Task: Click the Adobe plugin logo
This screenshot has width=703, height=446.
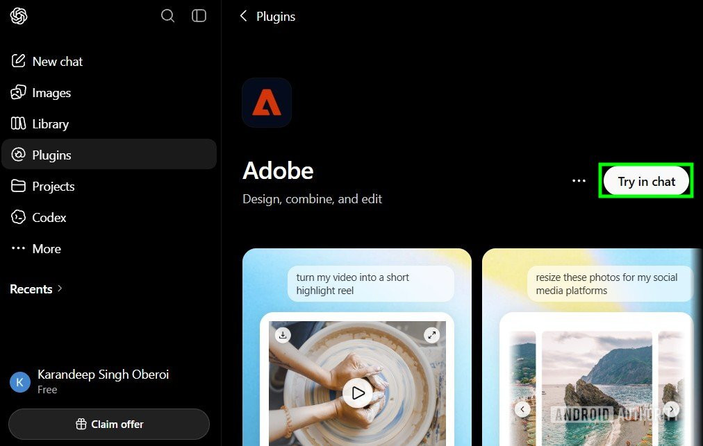Action: [267, 103]
